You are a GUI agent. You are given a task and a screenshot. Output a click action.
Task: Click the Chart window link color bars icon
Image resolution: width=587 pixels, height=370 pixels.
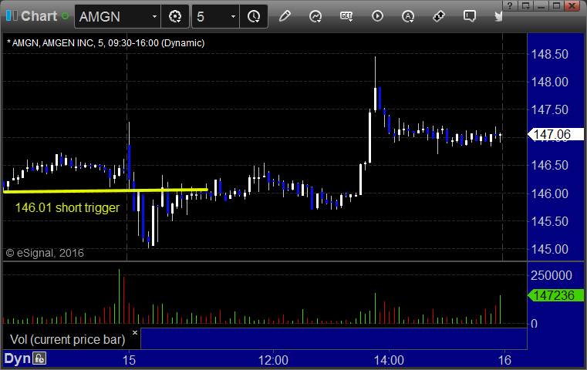[x=12, y=15]
